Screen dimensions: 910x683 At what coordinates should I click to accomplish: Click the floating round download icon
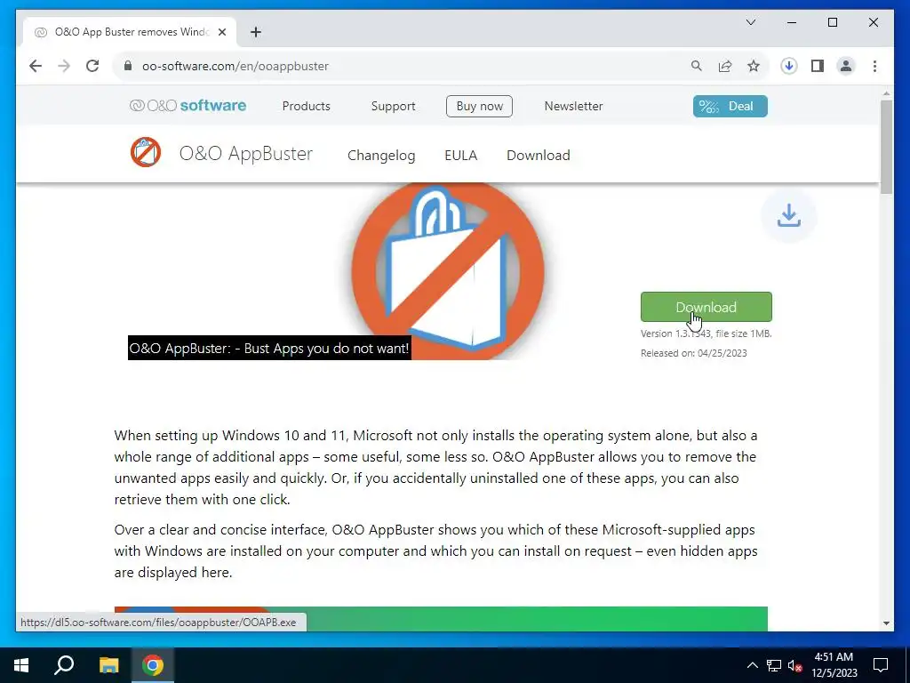point(789,215)
